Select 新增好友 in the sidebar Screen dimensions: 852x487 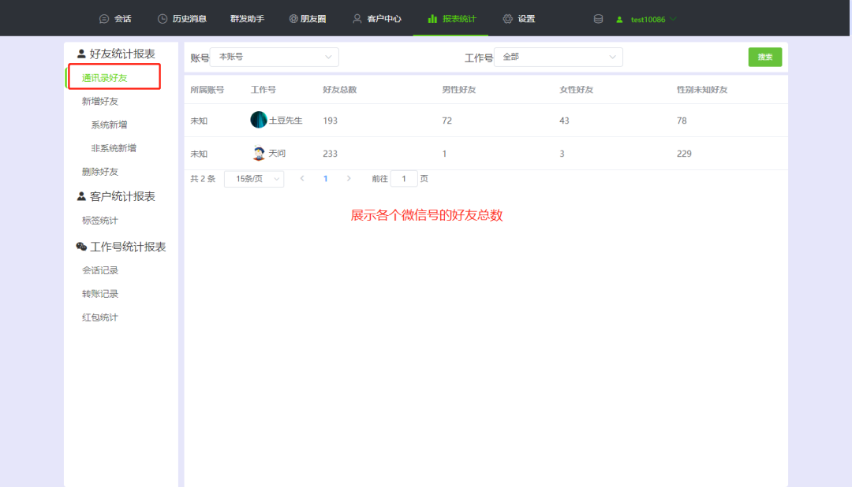coord(100,102)
